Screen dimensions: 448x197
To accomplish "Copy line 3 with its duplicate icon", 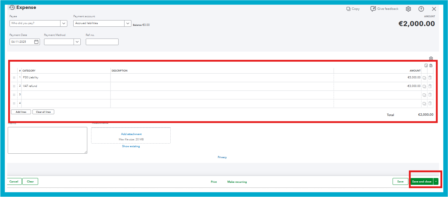I will point(424,95).
